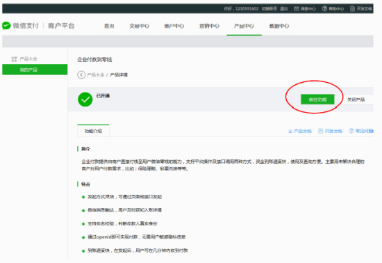This screenshot has width=382, height=263.
Task: Click the 产品详情 breadcrumb text
Action: pyautogui.click(x=119, y=75)
